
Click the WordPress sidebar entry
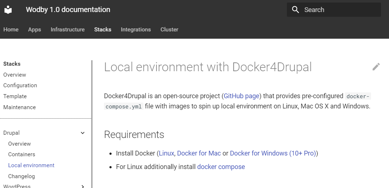tap(17, 186)
